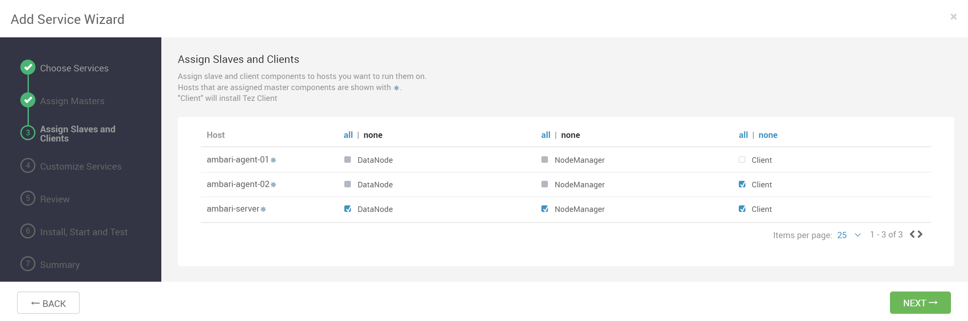The width and height of the screenshot is (968, 321).
Task: Proceed with the green NEXT button
Action: tap(920, 303)
